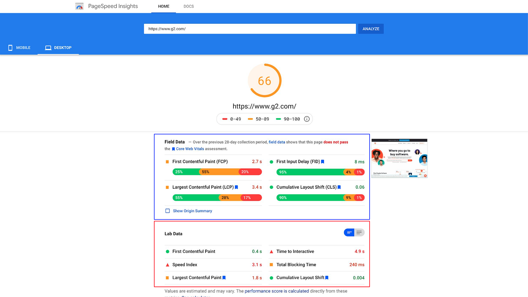Image resolution: width=528 pixels, height=297 pixels.
Task: Click the Time to Interactive metric label
Action: [295, 251]
